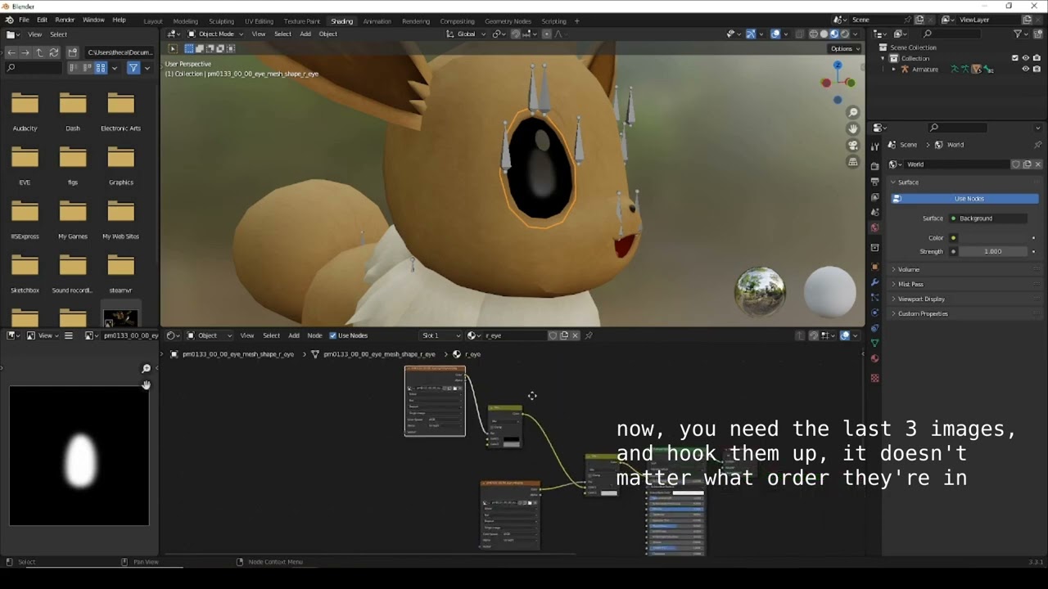This screenshot has width=1048, height=589.
Task: Go to parent directory in file browser
Action: 39,52
